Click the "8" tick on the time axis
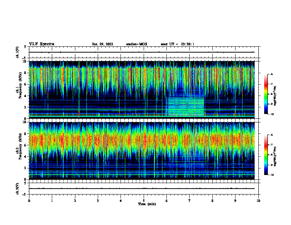This screenshot has height=225, width=291. 212,201
